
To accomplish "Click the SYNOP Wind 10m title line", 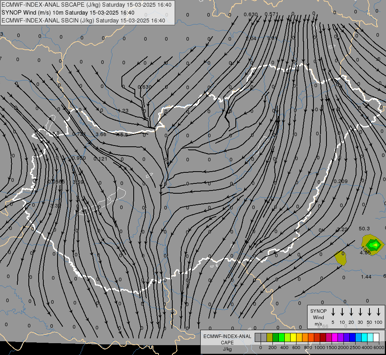I will [68, 13].
